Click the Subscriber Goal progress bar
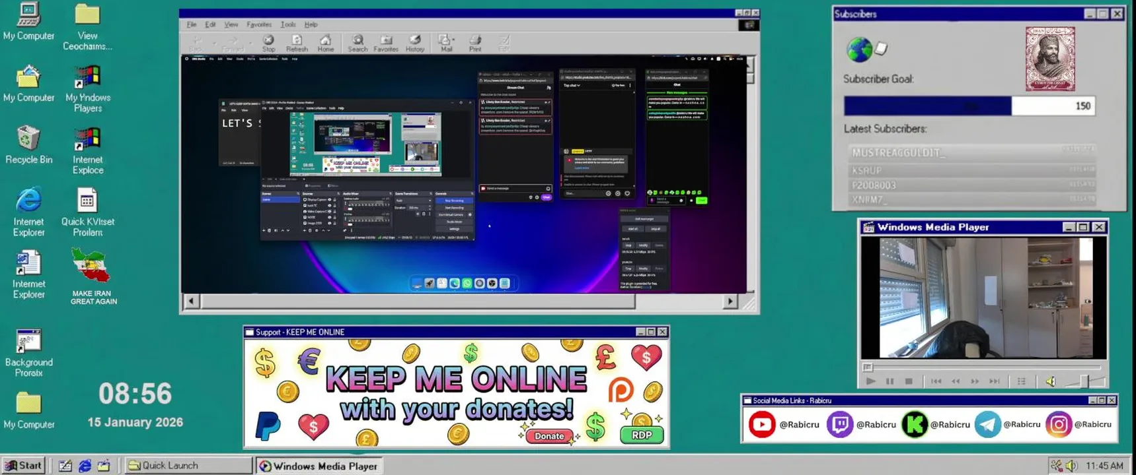This screenshot has height=475, width=1136. click(969, 106)
